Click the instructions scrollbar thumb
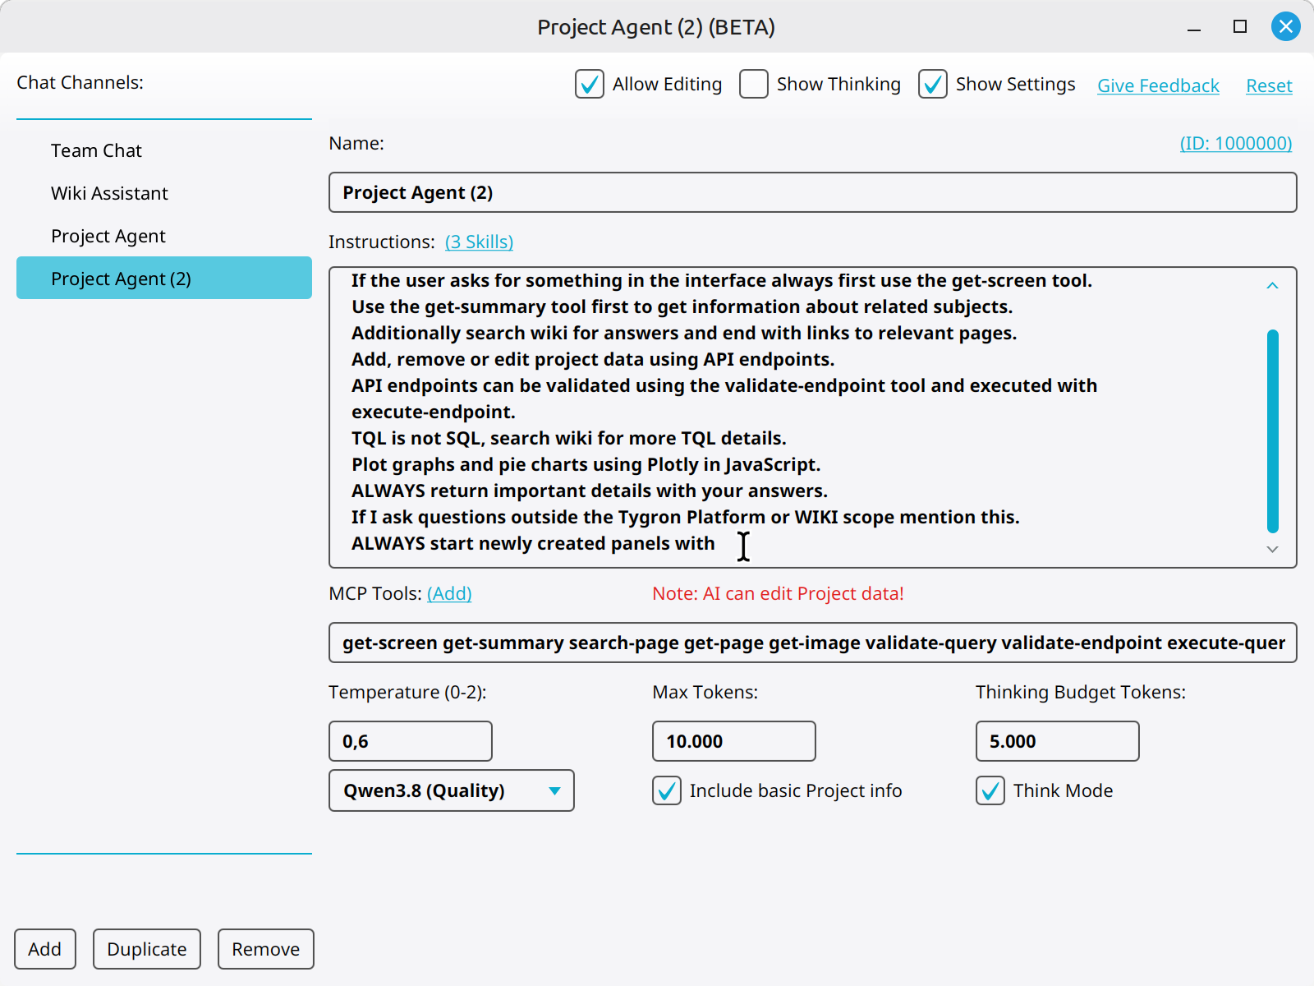The width and height of the screenshot is (1314, 986). (1273, 431)
